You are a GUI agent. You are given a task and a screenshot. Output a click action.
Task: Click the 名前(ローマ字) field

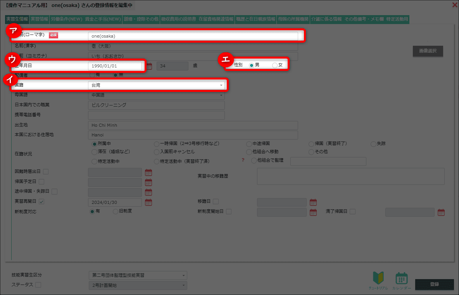point(193,36)
